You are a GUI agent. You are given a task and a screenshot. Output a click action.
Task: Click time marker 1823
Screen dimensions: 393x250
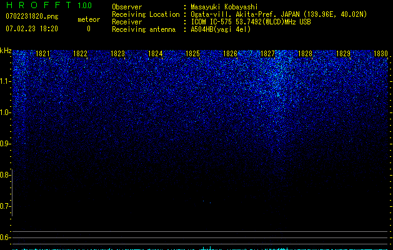click(117, 54)
